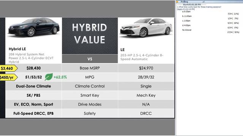Select the "203-HP 2.5-L 4-Cylinder" description

142,57
